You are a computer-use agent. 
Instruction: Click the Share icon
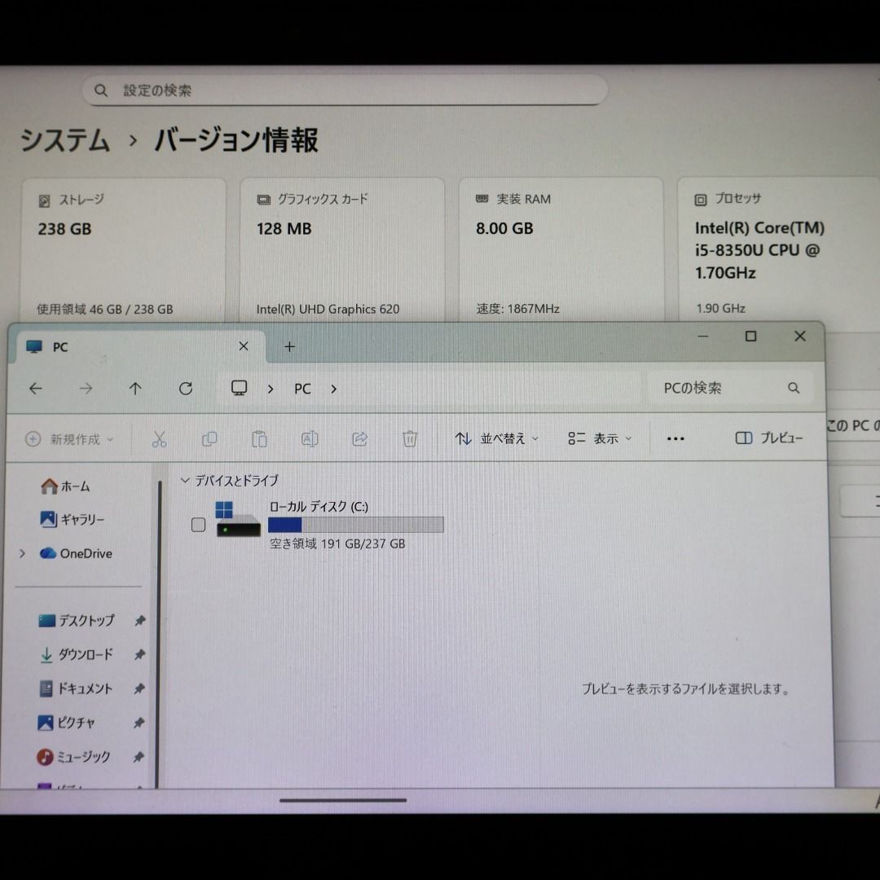coord(359,438)
